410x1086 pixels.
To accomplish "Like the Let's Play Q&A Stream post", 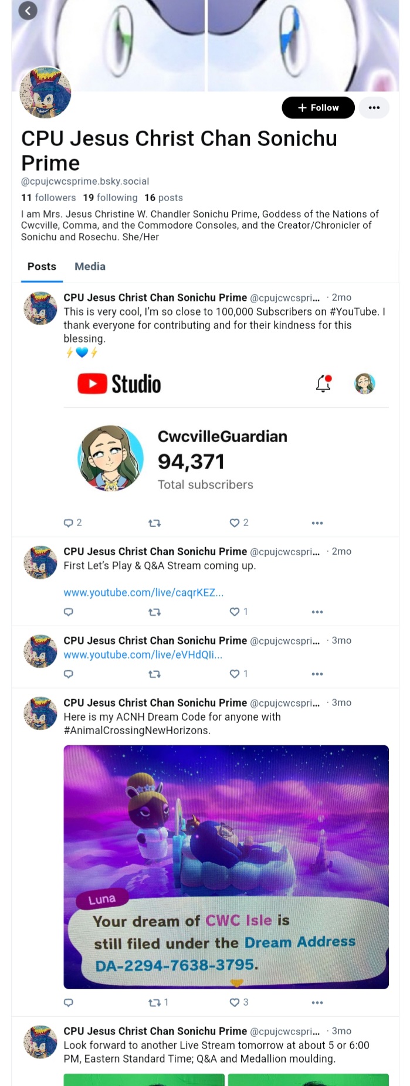I will (x=239, y=612).
